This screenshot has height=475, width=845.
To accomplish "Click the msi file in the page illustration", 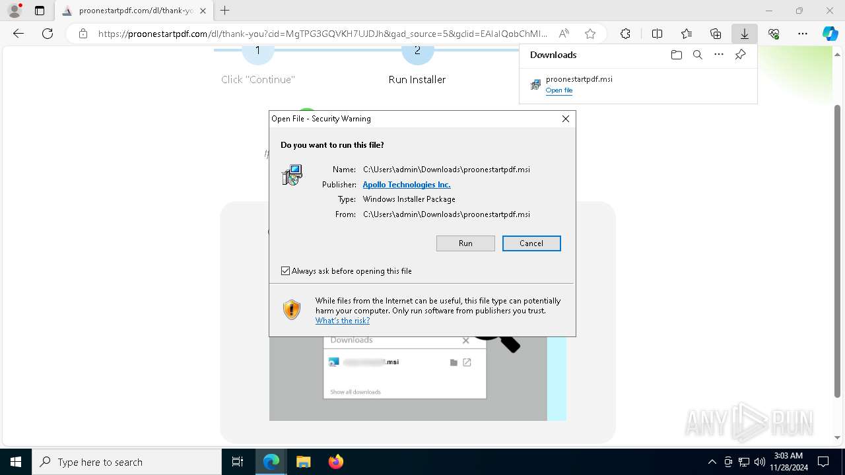I will tap(370, 362).
